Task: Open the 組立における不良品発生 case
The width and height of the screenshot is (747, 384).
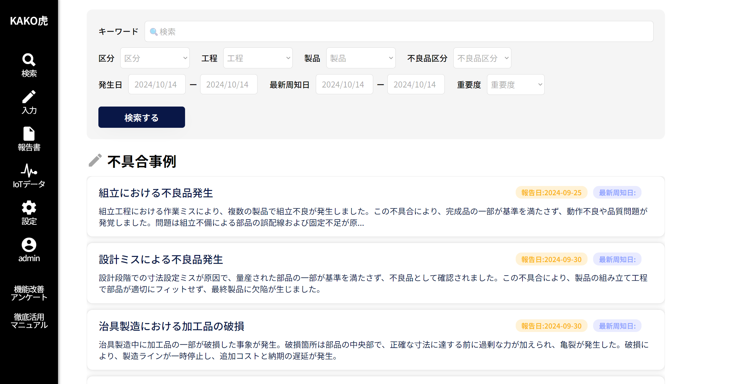Action: (156, 193)
